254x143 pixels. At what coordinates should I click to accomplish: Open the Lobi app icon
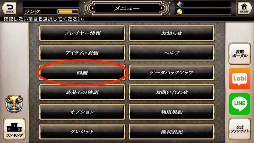[x=240, y=79]
